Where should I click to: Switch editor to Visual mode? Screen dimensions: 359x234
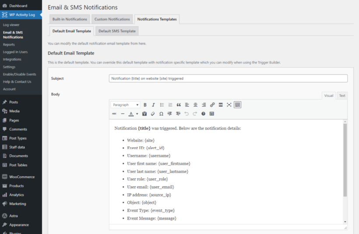pyautogui.click(x=328, y=96)
